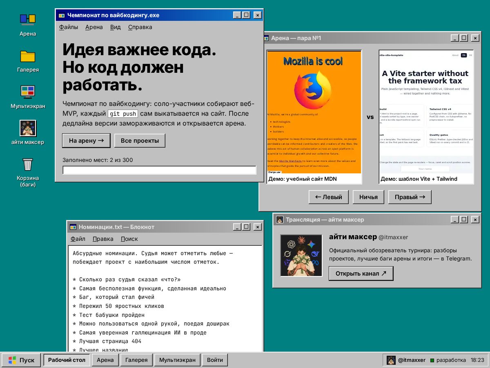Maximize the Арена — пара №1 window
The width and height of the screenshot is (490, 368).
(464, 38)
